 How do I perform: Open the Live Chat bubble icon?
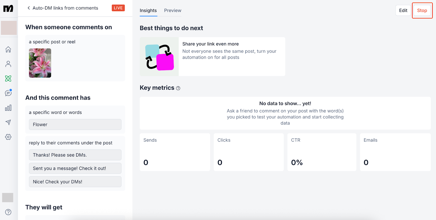coord(8,93)
